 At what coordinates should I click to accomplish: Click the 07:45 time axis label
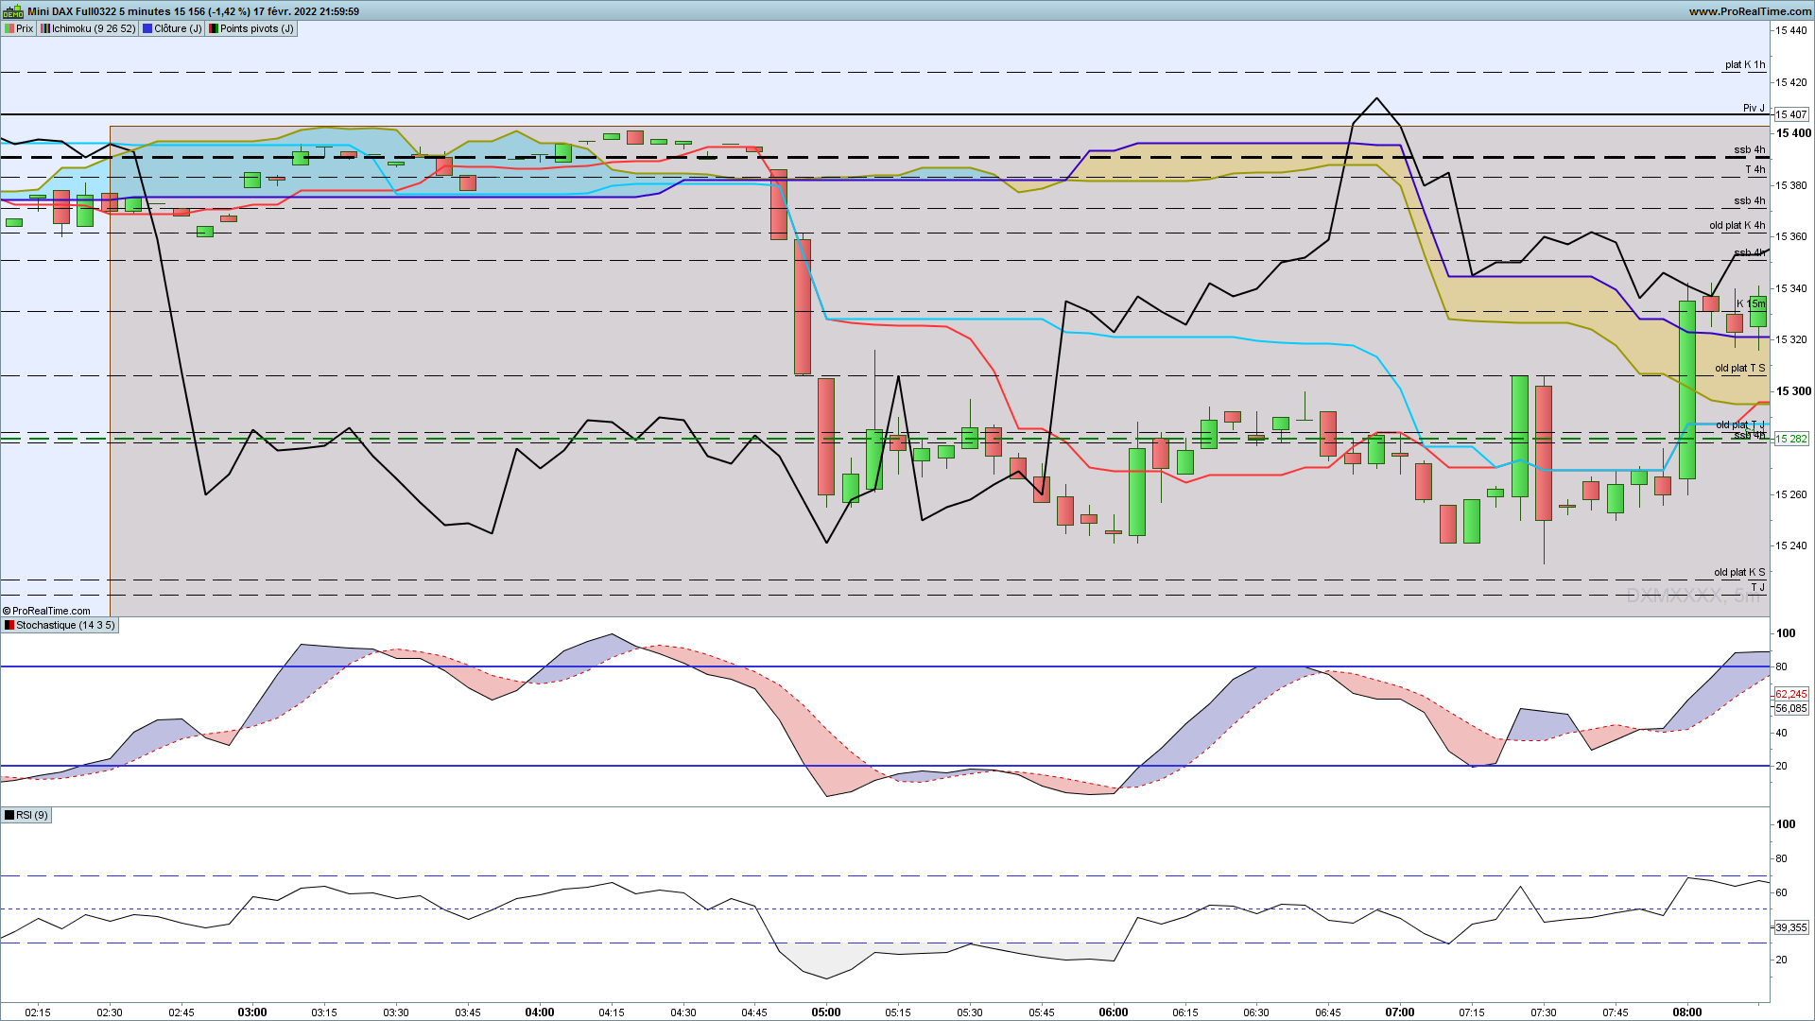click(x=1616, y=1012)
